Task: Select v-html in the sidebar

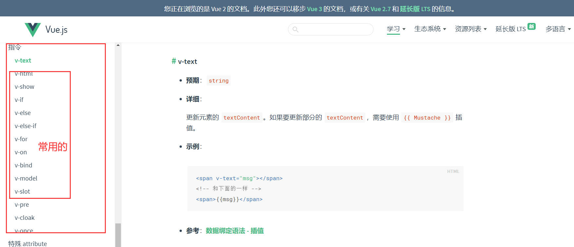Action: pos(24,74)
